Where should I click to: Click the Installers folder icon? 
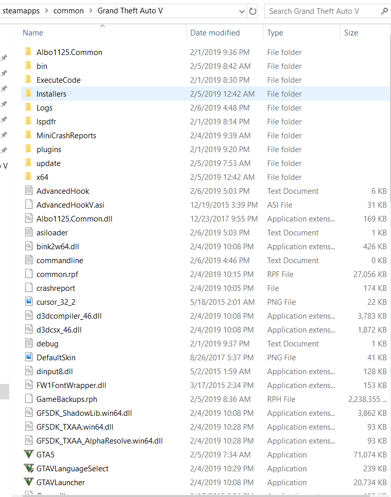pyautogui.click(x=29, y=94)
